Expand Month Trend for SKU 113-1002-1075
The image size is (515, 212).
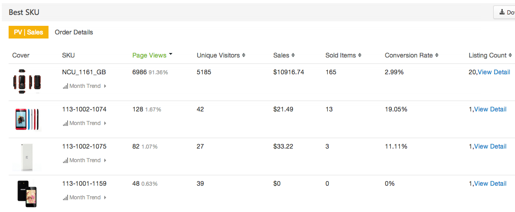[84, 160]
